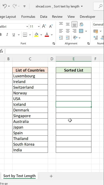104x185 pixels.
Task: Toggle Underline formatting
Action: click(x=14, y=35)
